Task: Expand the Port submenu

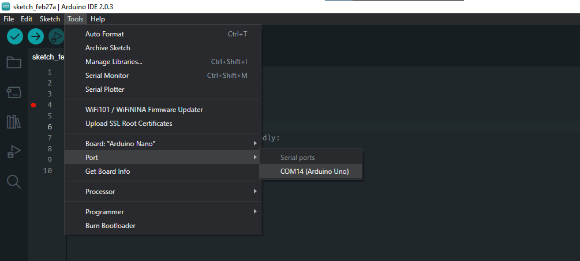Action: click(x=163, y=157)
